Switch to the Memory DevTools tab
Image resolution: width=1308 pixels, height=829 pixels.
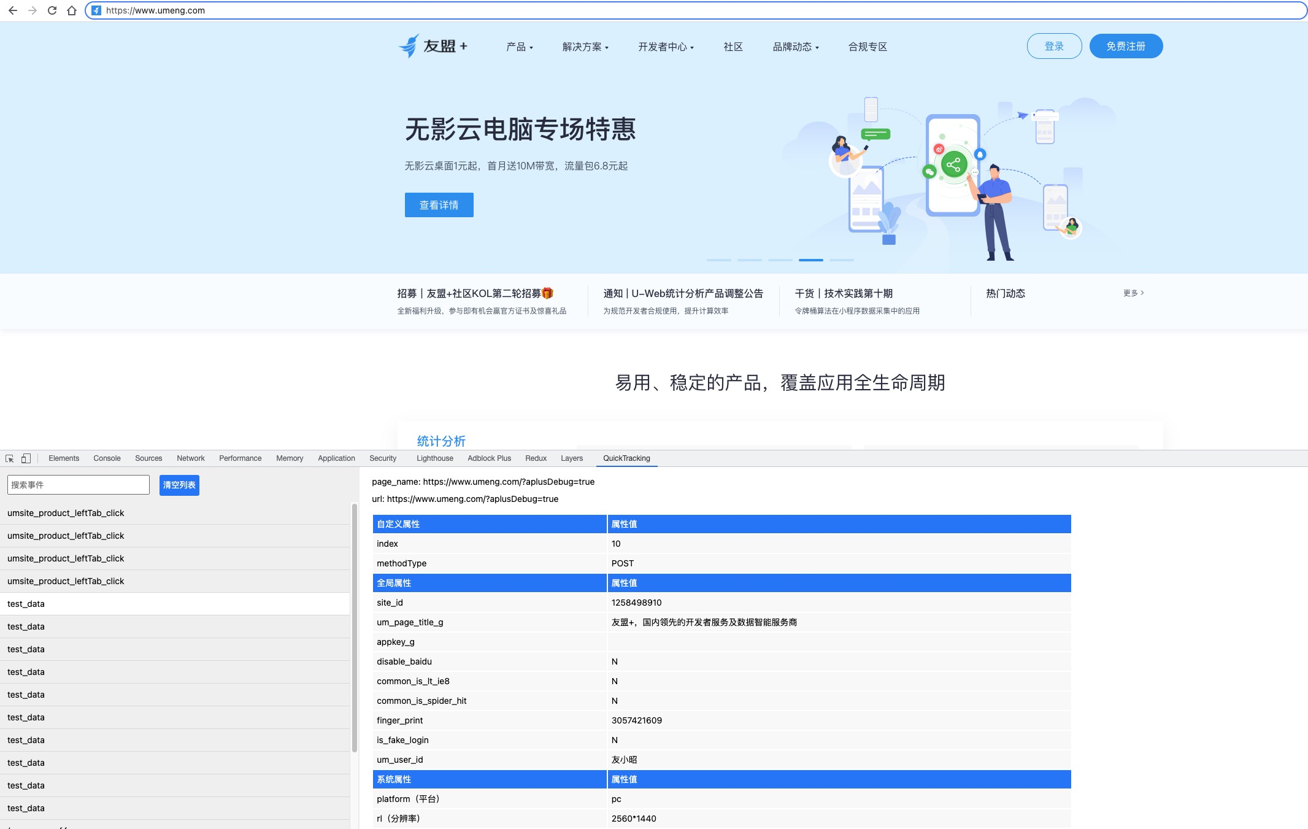pyautogui.click(x=290, y=458)
